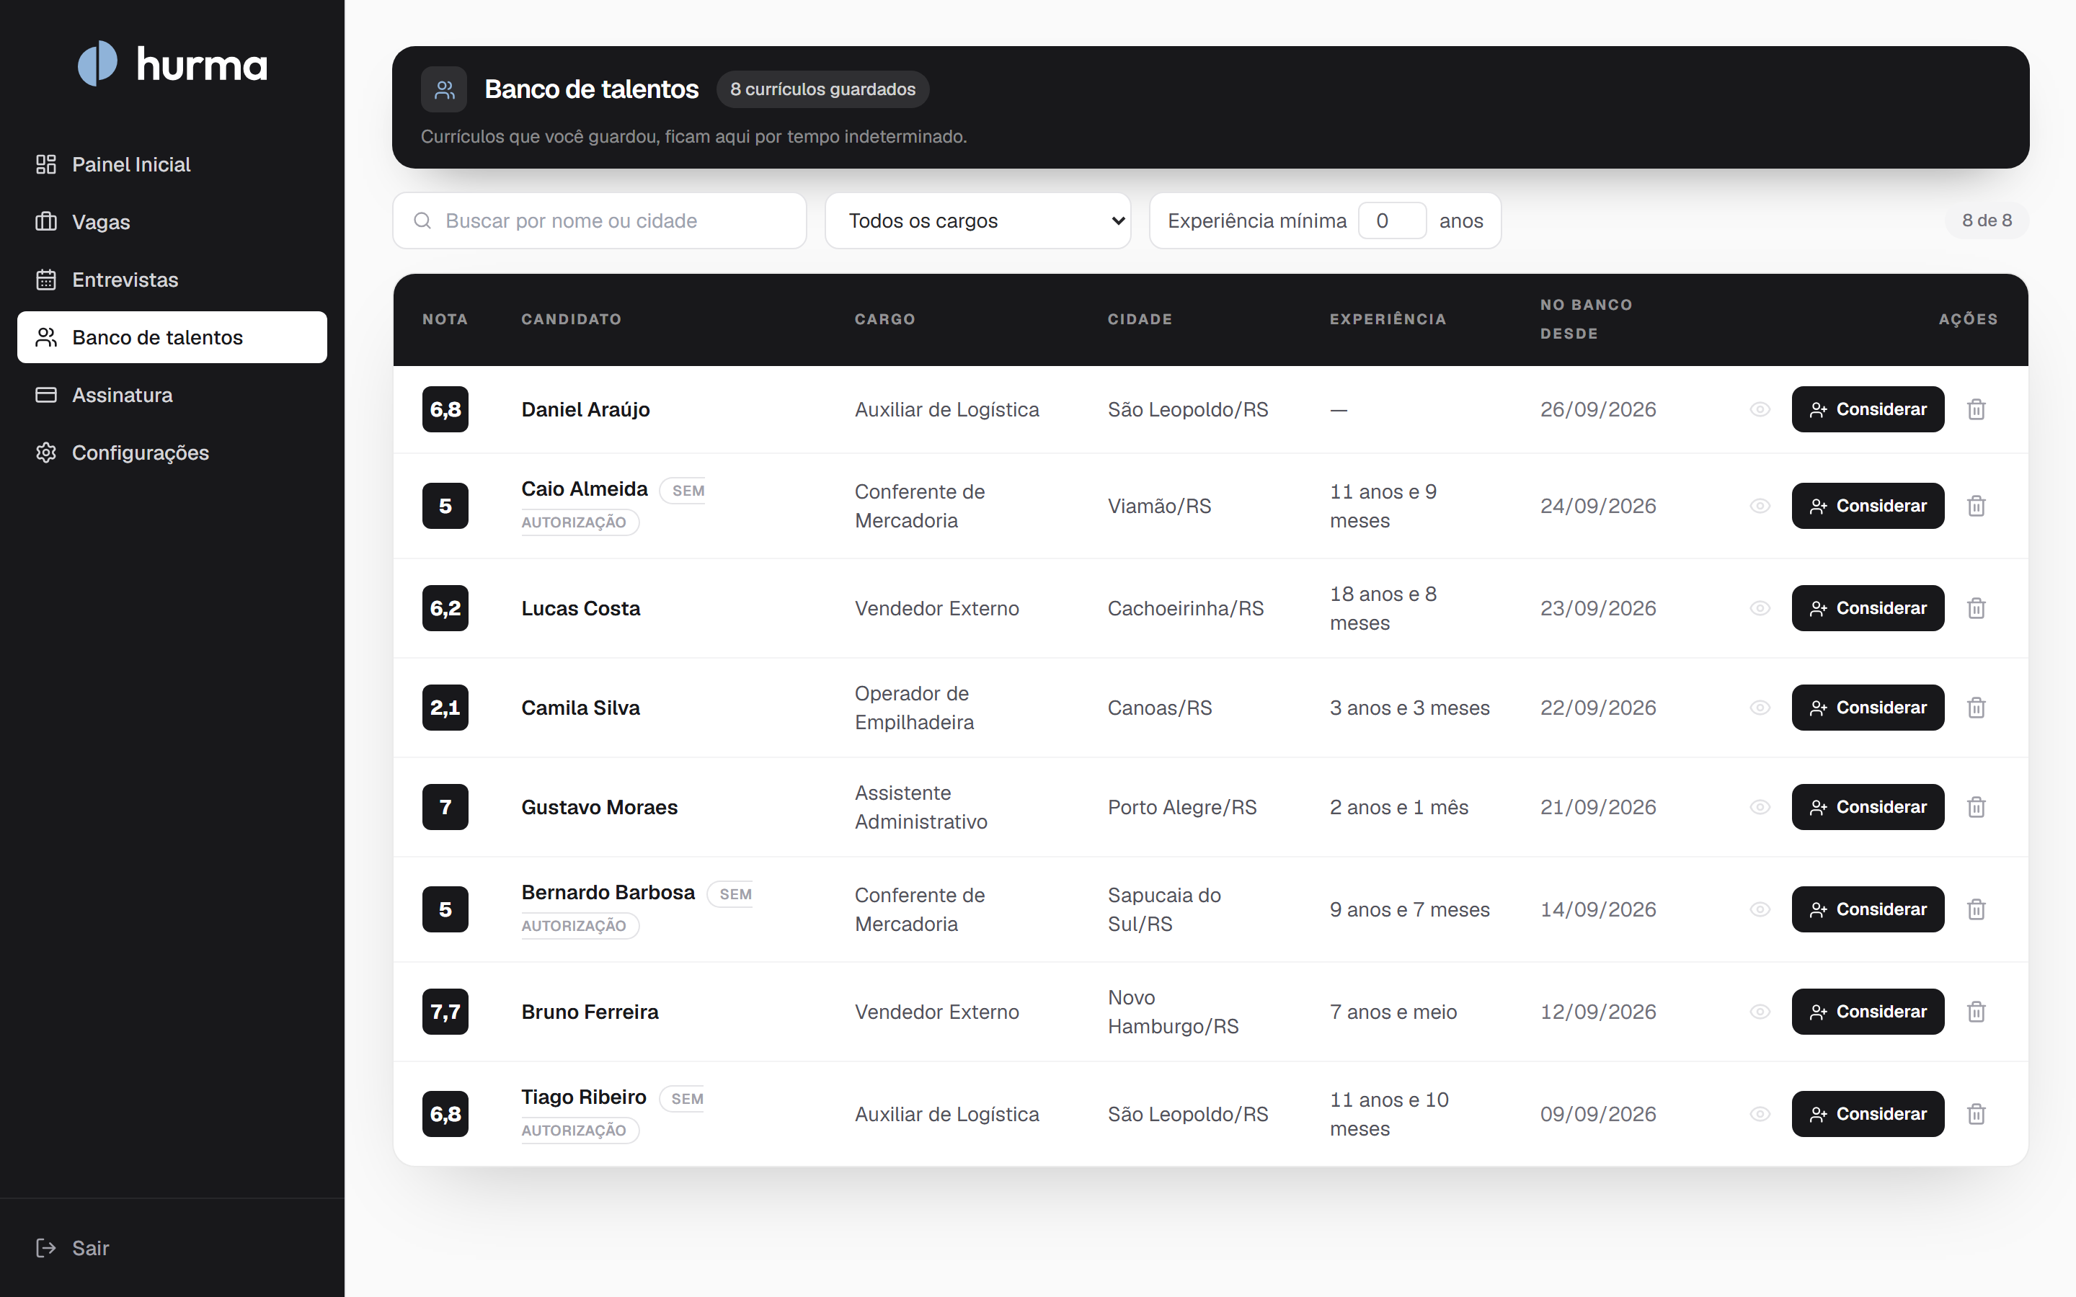Show Lucas Costa details via eye icon
This screenshot has height=1297, width=2076.
1760,608
